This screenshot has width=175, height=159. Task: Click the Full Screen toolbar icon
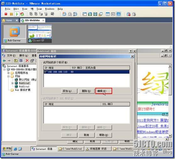point(90,14)
